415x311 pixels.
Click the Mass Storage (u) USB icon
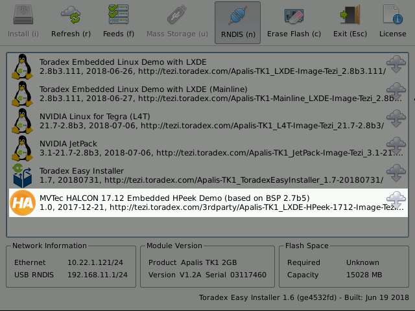coord(177,15)
